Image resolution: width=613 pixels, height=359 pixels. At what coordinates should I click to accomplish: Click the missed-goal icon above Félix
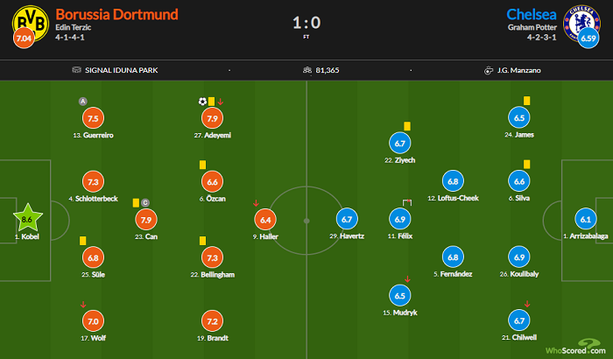[407, 202]
